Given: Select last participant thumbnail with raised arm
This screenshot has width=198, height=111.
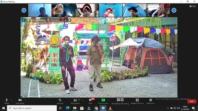Looking at the screenshot, I should [x=158, y=10].
